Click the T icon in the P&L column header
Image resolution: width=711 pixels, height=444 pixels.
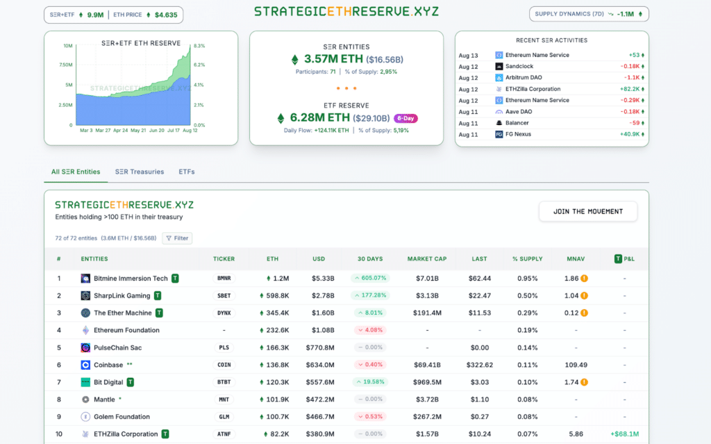click(618, 258)
